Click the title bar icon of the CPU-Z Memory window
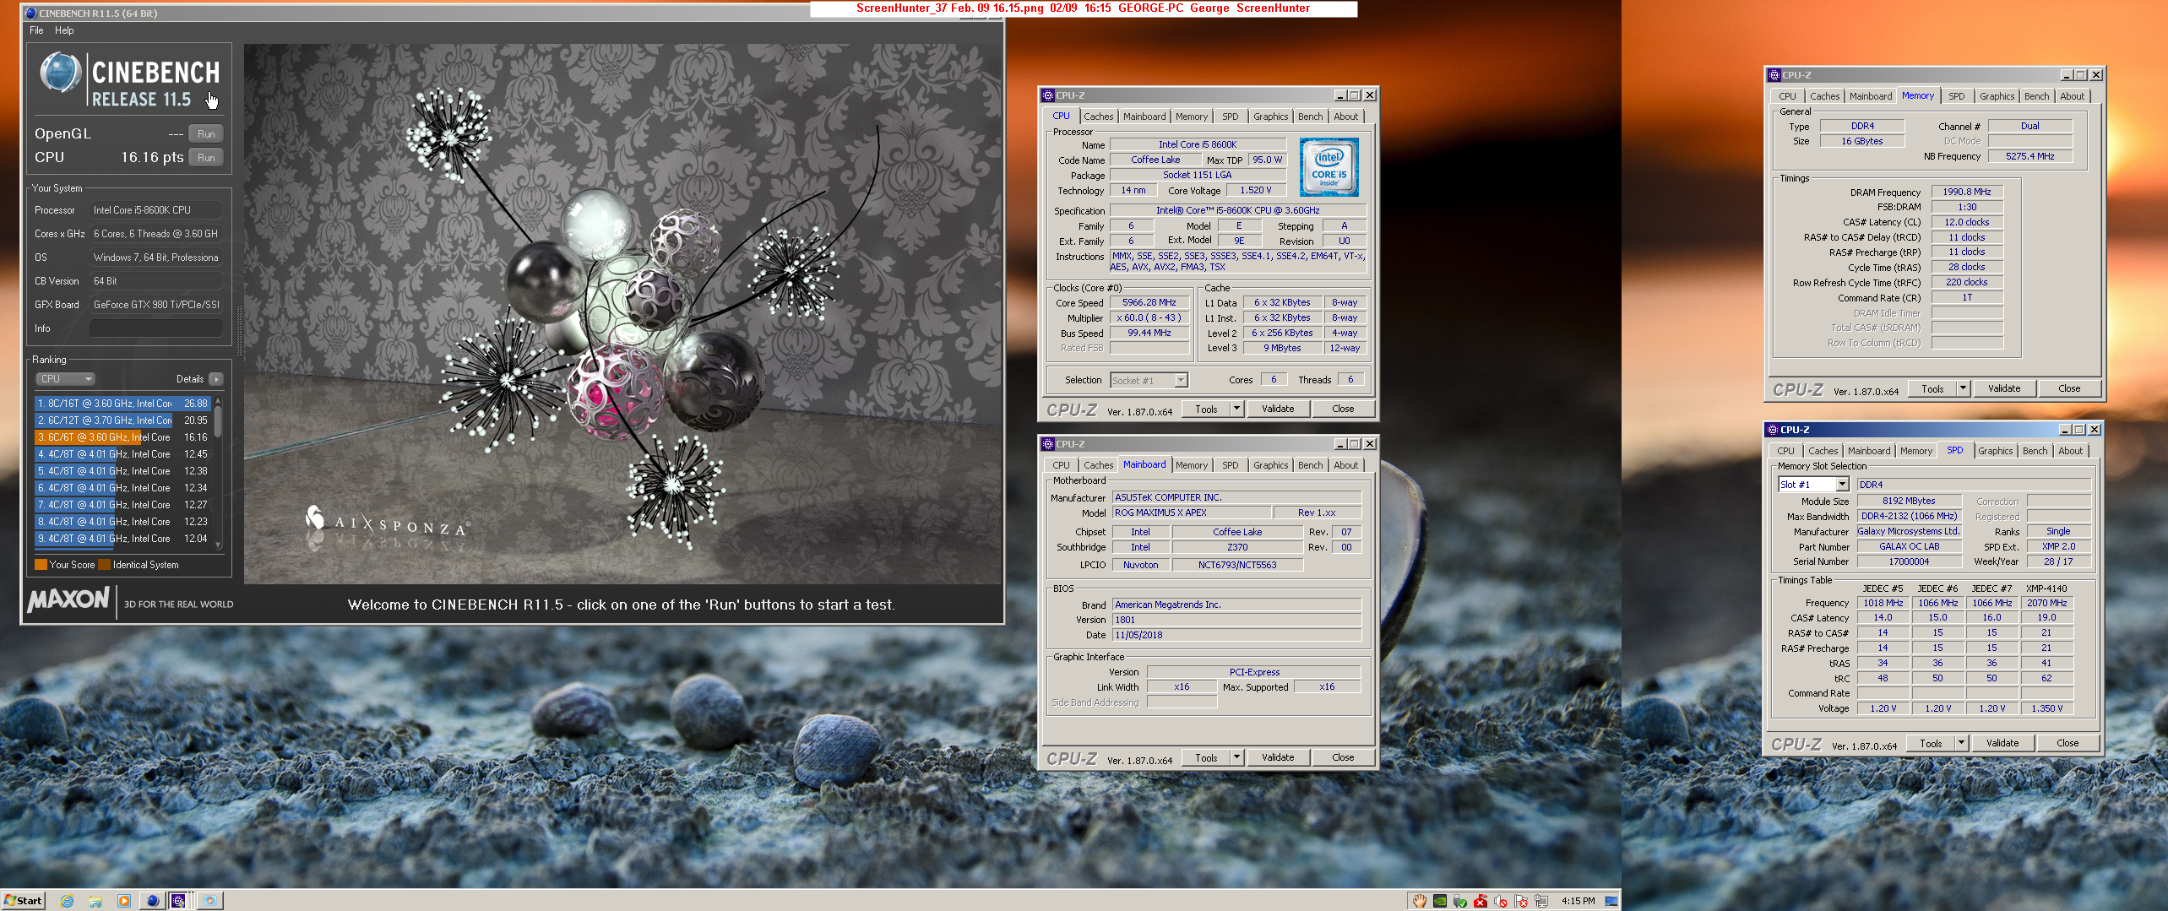 click(1774, 75)
